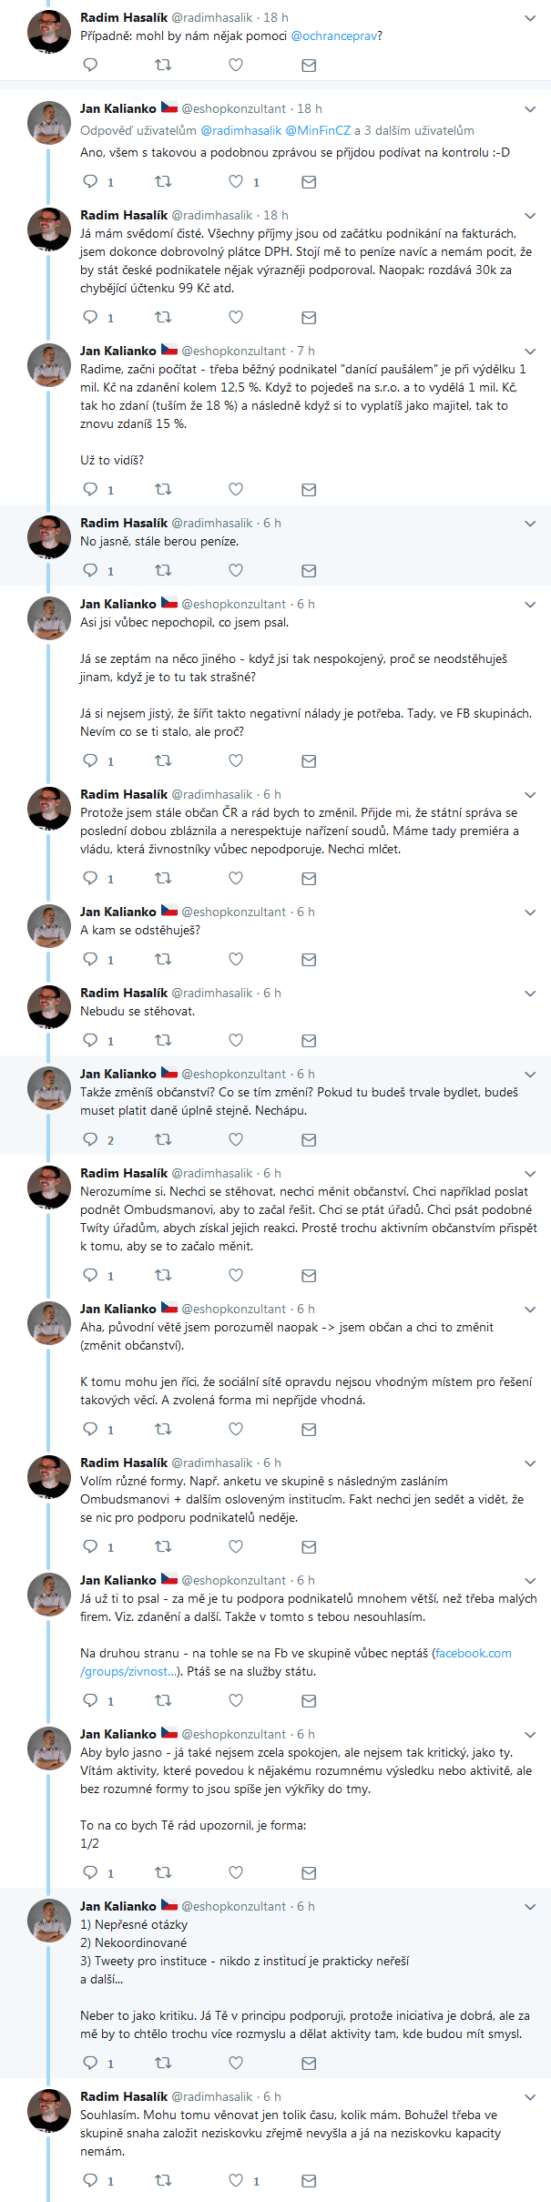
Task: Reply to Jan's "A kam se odstěhuješ?" tweet
Action: click(90, 960)
